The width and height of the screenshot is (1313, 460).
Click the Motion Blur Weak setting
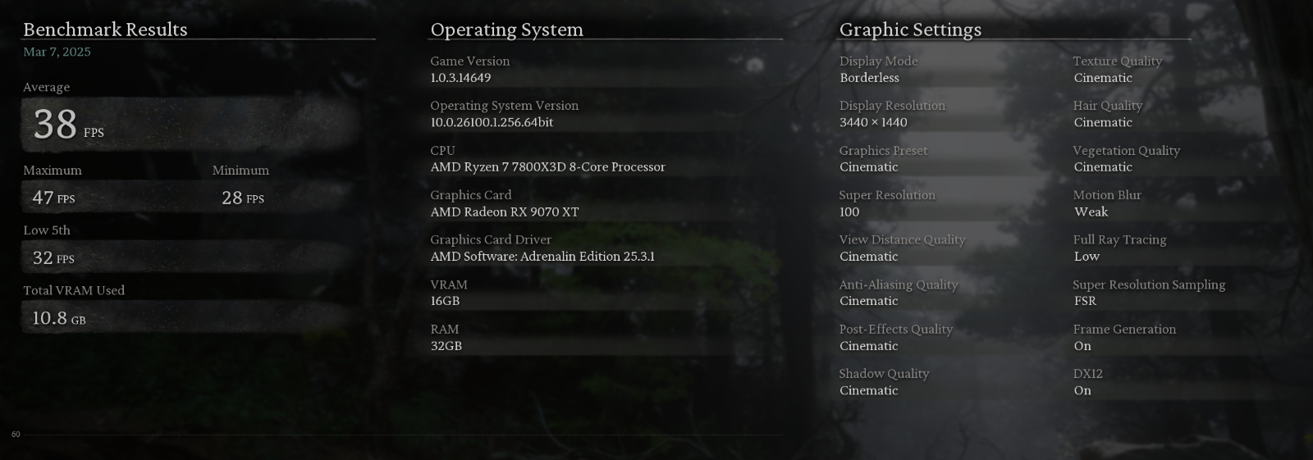click(1091, 212)
